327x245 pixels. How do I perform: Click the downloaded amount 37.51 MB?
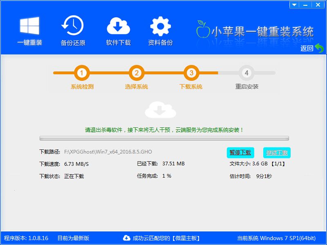[173, 164]
